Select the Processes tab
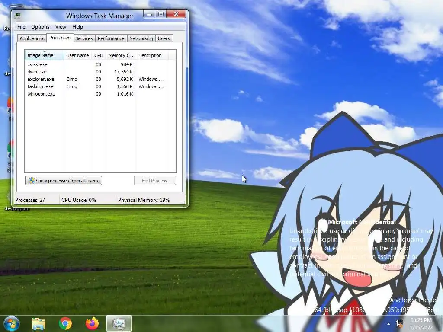 [x=60, y=38]
